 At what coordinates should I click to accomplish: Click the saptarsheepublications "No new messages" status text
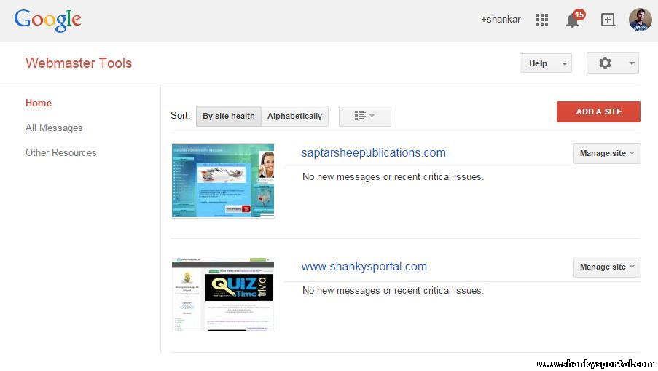click(x=393, y=177)
